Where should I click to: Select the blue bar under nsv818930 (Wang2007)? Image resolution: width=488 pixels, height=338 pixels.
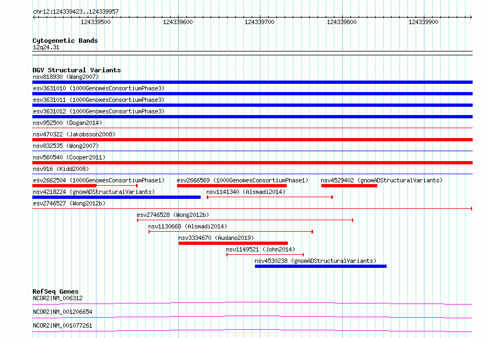(252, 82)
